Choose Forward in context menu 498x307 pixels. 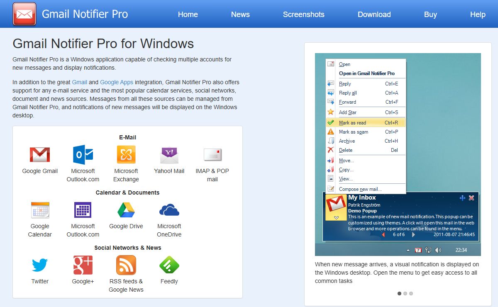point(366,102)
